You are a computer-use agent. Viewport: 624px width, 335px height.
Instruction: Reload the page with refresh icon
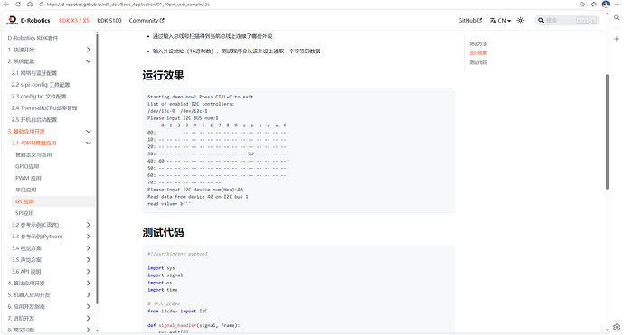[x=18, y=5]
